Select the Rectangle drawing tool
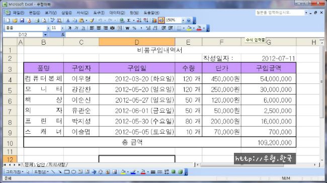 (x=67, y=172)
